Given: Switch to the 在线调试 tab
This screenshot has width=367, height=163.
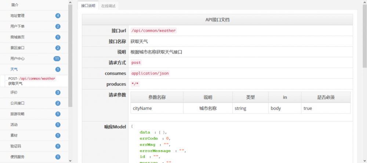Looking at the screenshot, I should coord(108,6).
